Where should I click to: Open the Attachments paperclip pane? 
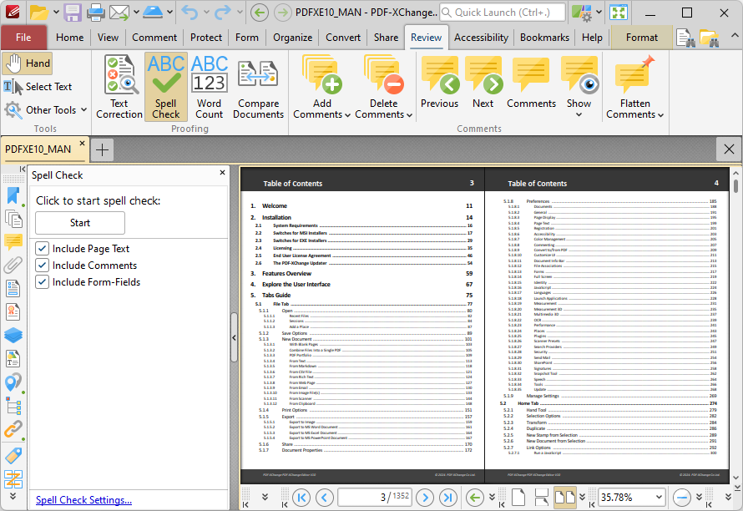(13, 265)
